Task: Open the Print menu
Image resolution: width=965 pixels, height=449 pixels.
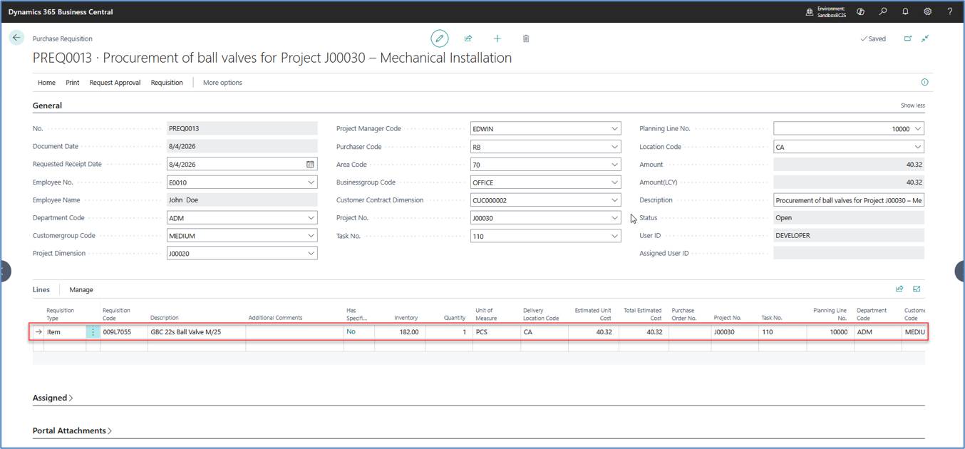Action: [x=73, y=83]
